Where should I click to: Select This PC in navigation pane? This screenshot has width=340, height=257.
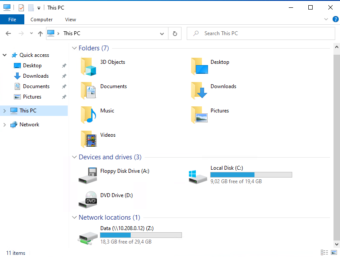(34, 111)
